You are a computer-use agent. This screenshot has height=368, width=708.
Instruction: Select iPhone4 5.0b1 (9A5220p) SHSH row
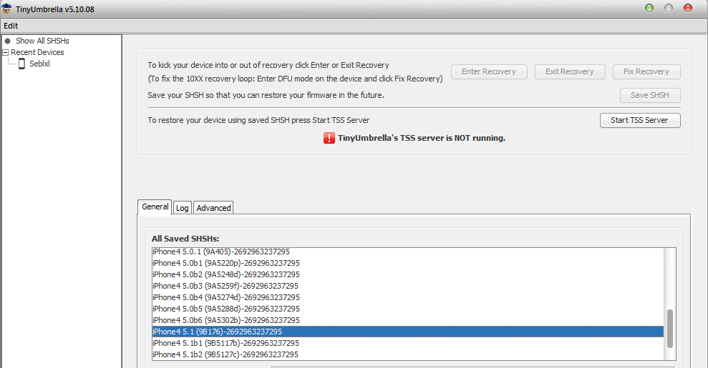point(408,263)
